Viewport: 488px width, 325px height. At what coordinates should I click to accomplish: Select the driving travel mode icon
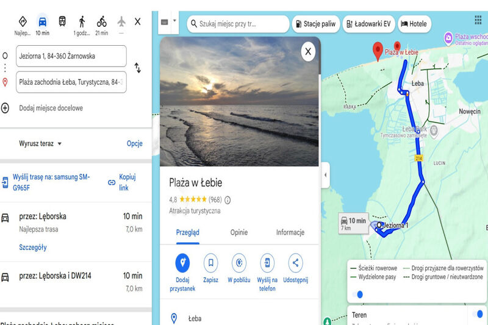[x=42, y=22]
